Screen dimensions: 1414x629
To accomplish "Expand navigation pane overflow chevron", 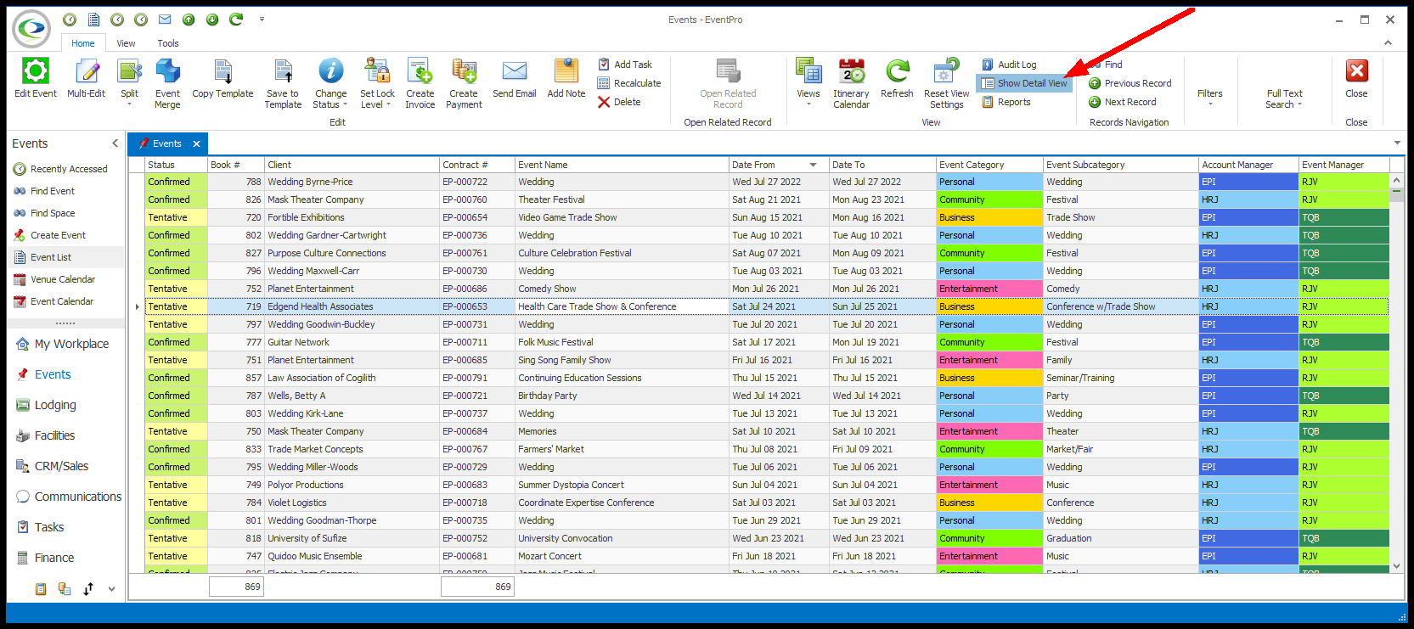I will pos(111,588).
